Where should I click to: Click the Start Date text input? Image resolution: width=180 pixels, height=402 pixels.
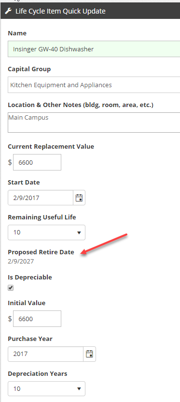[x=41, y=198]
